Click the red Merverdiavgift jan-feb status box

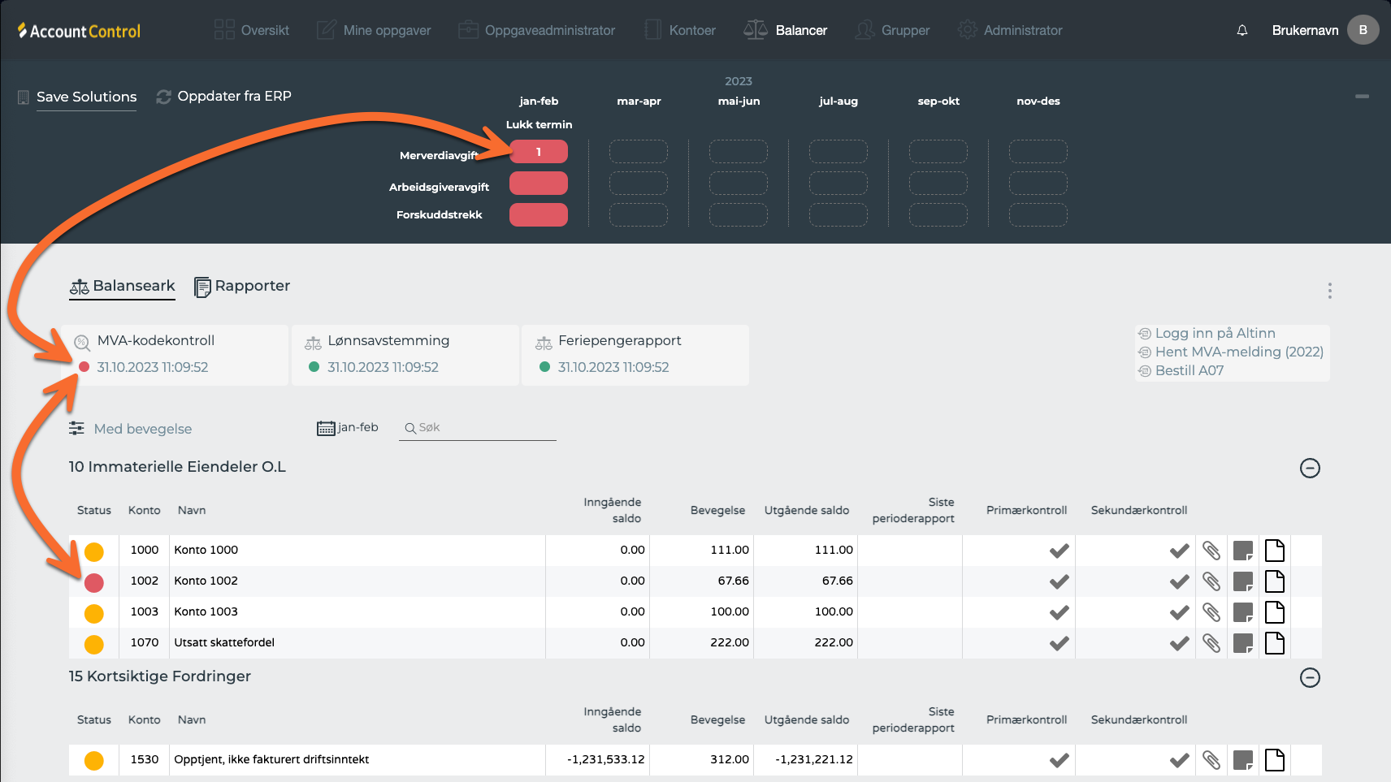tap(538, 152)
